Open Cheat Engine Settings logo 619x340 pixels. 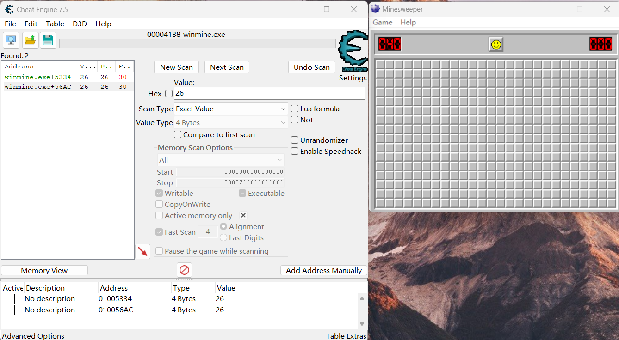353,51
